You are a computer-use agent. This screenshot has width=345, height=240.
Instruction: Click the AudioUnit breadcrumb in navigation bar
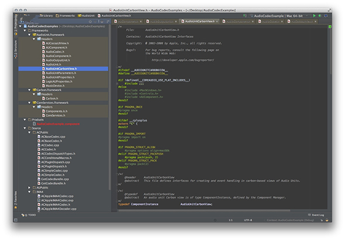tap(87, 16)
